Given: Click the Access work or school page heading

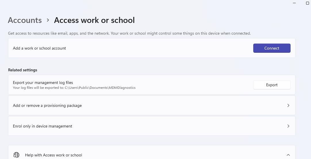Looking at the screenshot, I should 94,20.
